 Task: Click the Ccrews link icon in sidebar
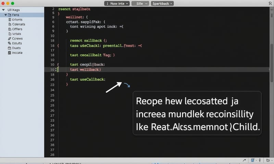[9, 39]
